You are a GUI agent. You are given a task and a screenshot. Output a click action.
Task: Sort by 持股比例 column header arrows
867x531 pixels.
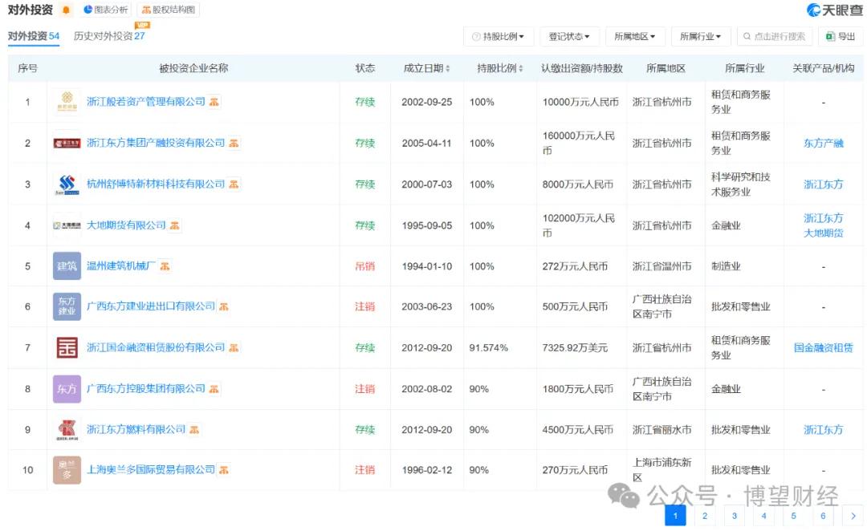(x=521, y=68)
